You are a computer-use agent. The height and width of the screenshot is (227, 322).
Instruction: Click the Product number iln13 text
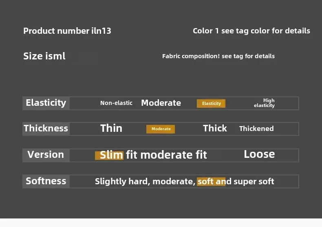click(67, 31)
